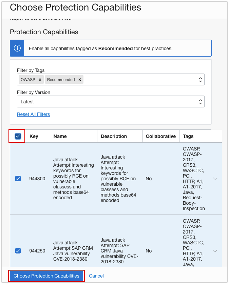Expand the tags chevron for capability 944250

point(215,251)
